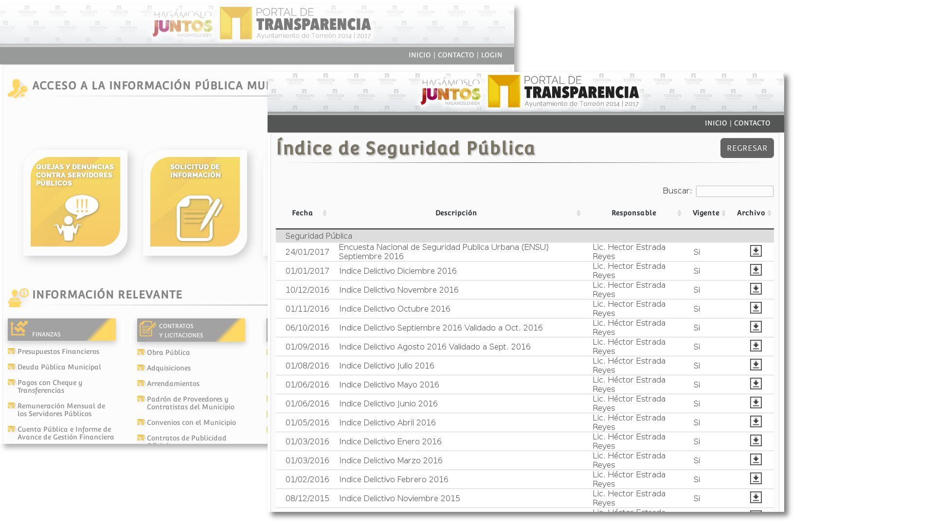This screenshot has height=525, width=934.
Task: Download Indice Delictivo Febrero 2016 file
Action: tap(755, 478)
